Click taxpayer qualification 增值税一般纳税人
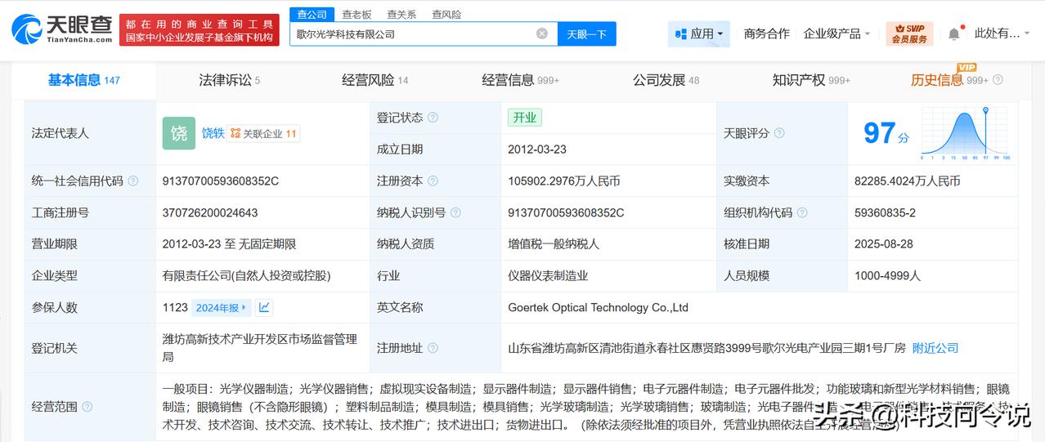This screenshot has width=1045, height=442. click(x=554, y=244)
